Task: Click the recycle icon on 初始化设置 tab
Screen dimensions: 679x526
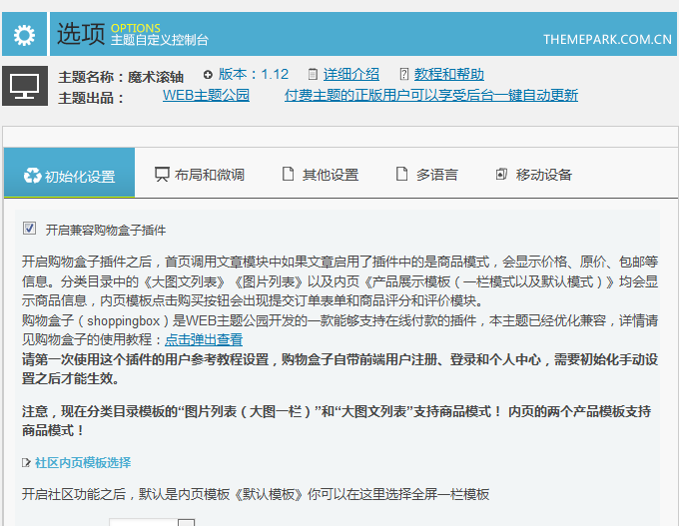Action: click(32, 176)
